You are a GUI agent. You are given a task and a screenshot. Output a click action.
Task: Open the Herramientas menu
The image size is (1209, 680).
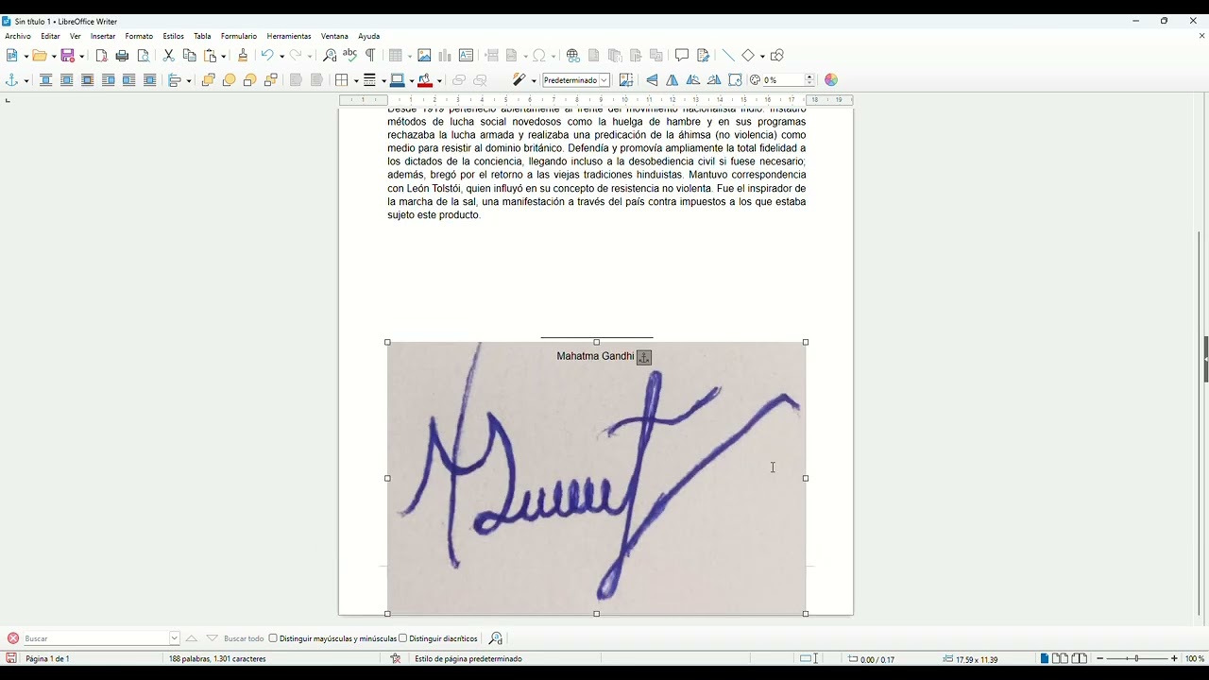(x=289, y=36)
